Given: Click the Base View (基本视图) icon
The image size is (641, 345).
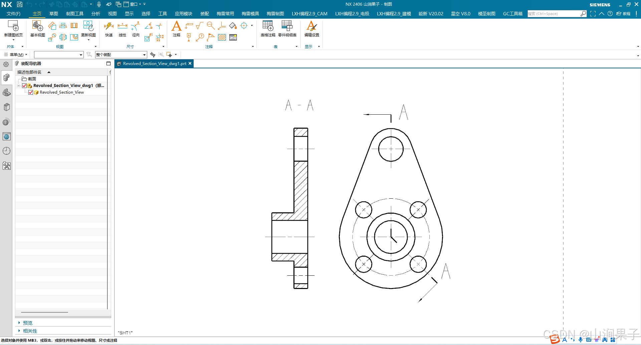Looking at the screenshot, I should [x=37, y=26].
